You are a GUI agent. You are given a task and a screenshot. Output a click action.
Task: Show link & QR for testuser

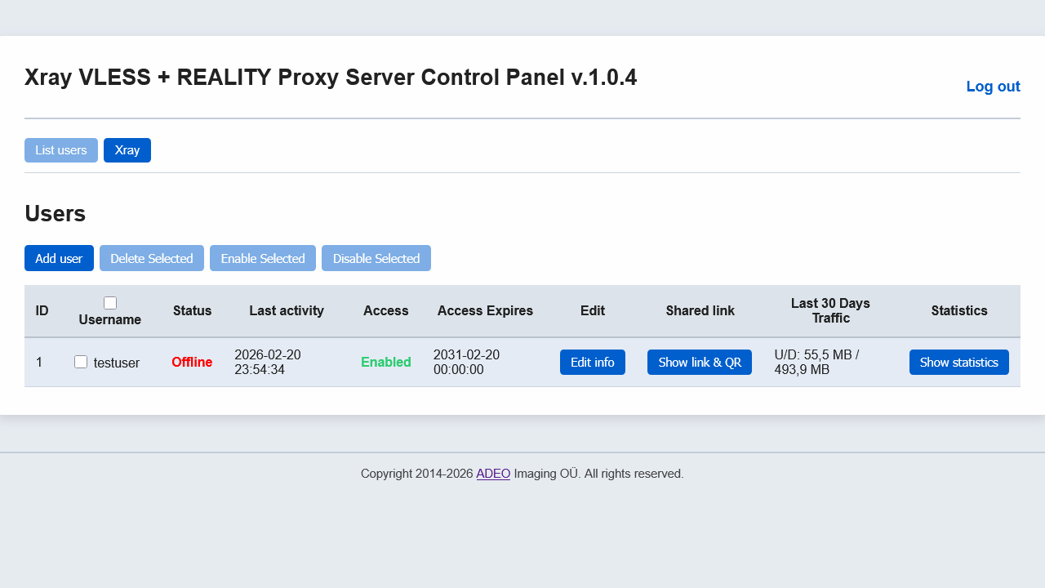click(x=700, y=362)
